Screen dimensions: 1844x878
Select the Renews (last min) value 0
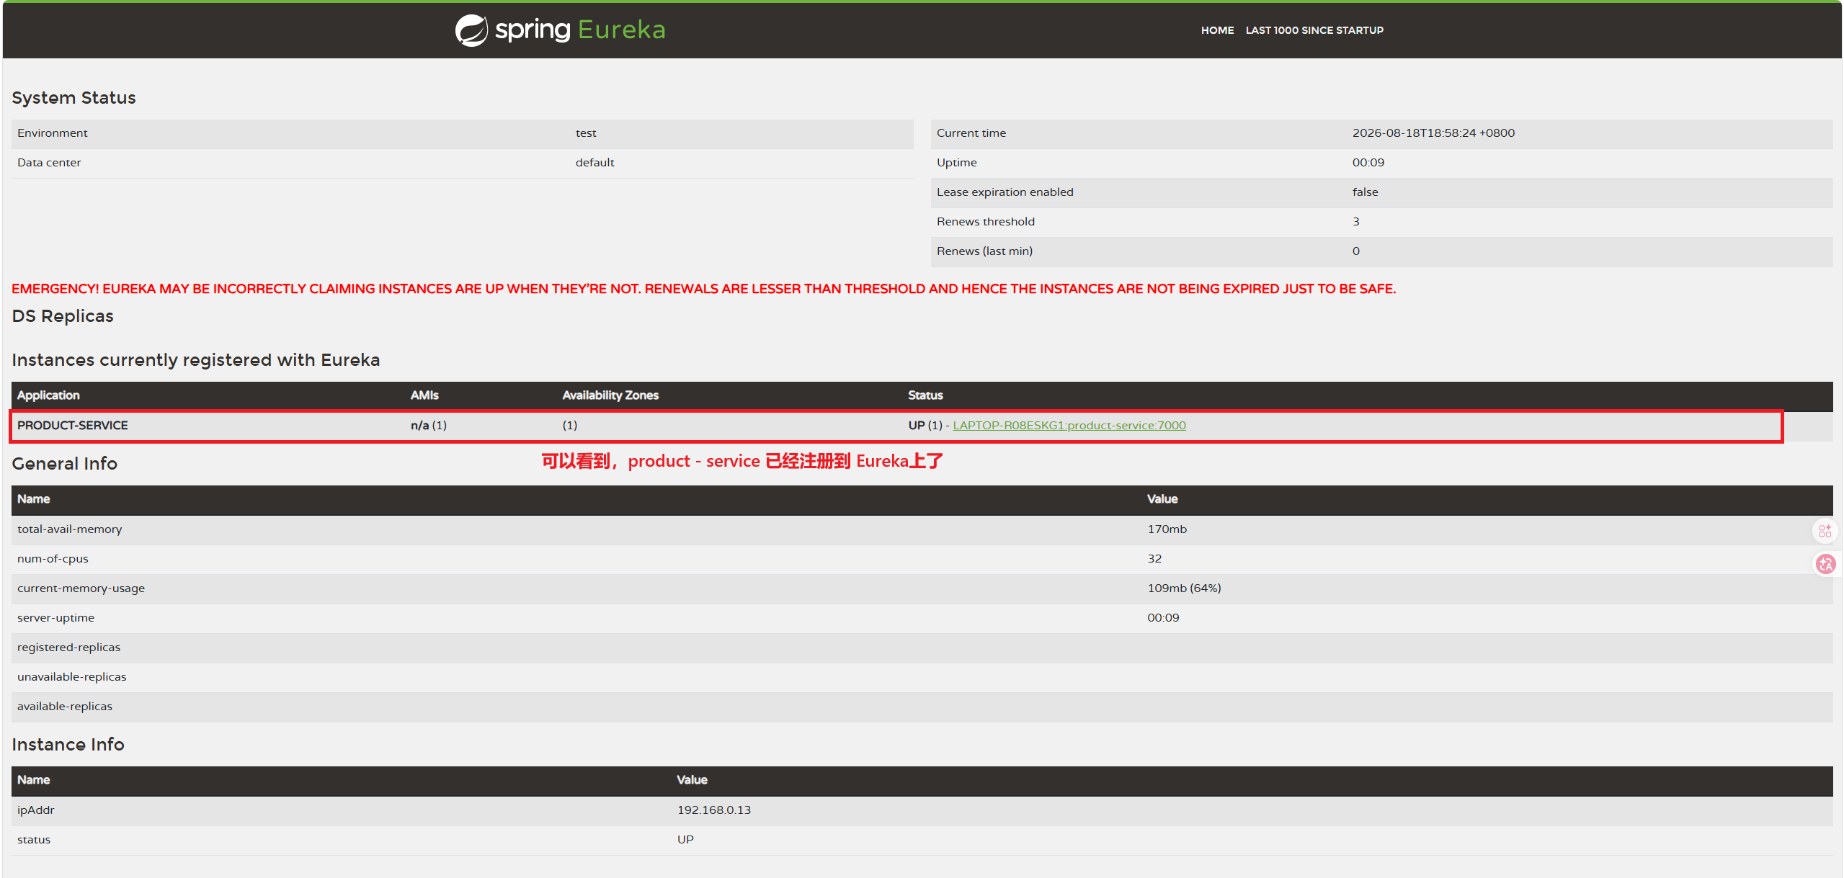[x=1355, y=251]
